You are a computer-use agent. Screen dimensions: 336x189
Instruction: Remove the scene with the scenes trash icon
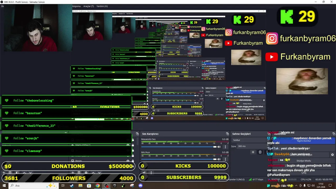pos(10,173)
